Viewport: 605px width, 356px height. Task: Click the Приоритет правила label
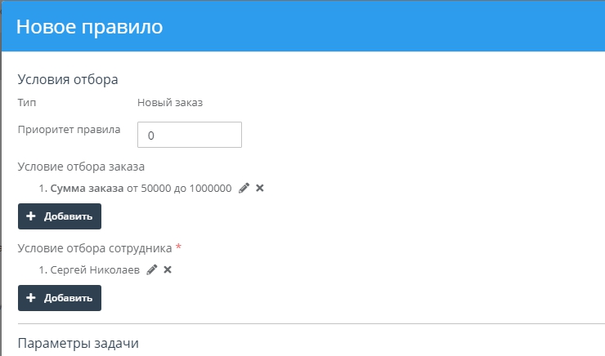pos(69,129)
